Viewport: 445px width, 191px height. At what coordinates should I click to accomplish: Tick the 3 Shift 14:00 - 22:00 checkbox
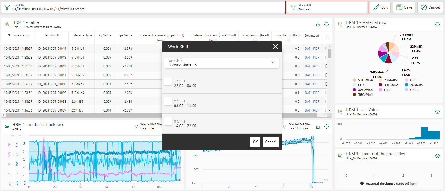pyautogui.click(x=168, y=121)
